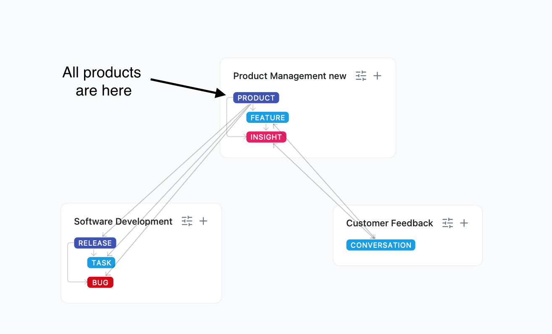Add new item to Product Management new

pos(378,76)
